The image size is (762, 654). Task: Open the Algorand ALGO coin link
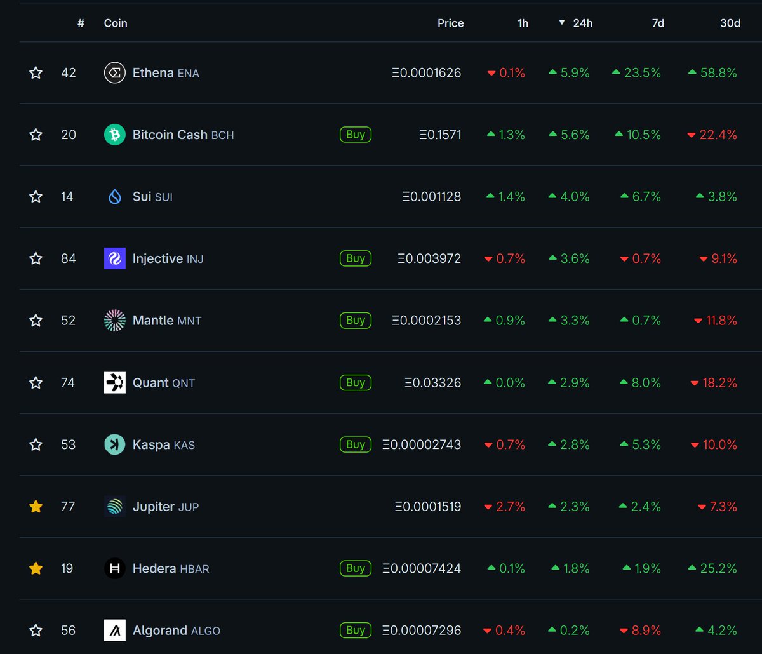point(176,631)
